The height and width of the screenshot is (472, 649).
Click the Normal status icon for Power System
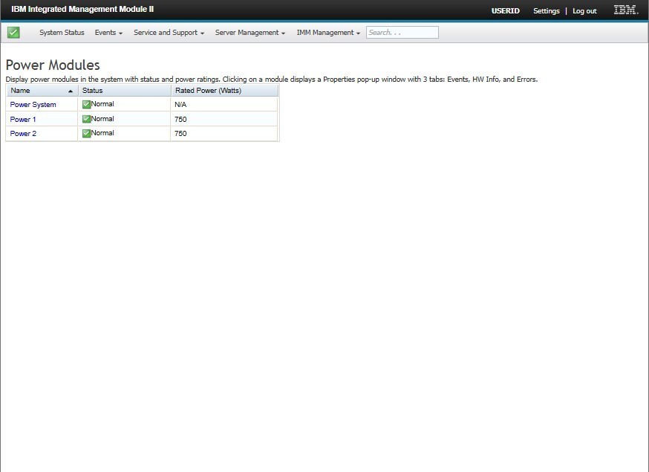tap(86, 104)
